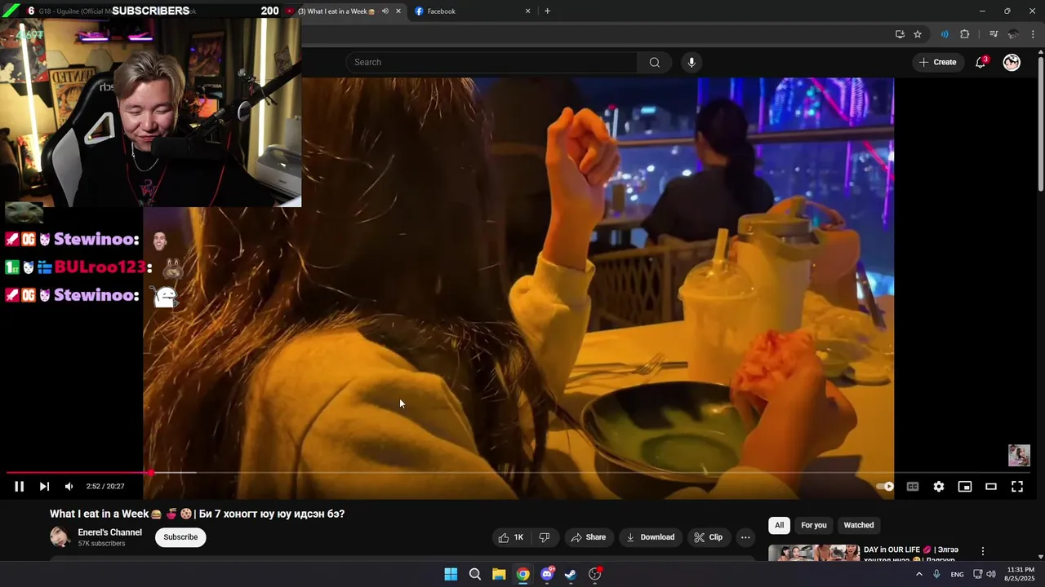Open the Windows Start menu
The height and width of the screenshot is (587, 1045).
point(451,574)
